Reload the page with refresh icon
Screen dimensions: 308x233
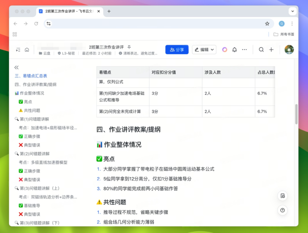(x=36, y=24)
